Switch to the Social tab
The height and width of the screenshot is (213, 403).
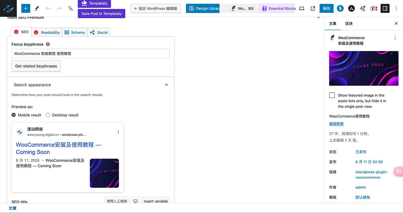point(99,32)
